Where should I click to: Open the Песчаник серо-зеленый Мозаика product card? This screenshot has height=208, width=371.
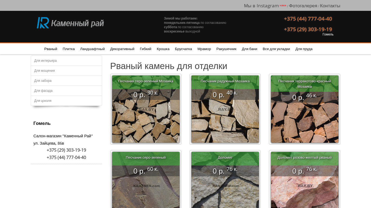[146, 109]
